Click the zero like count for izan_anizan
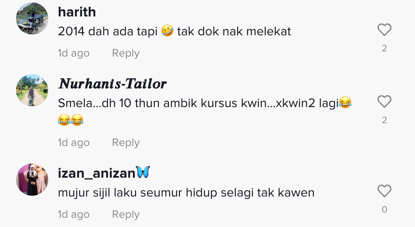 pyautogui.click(x=384, y=209)
